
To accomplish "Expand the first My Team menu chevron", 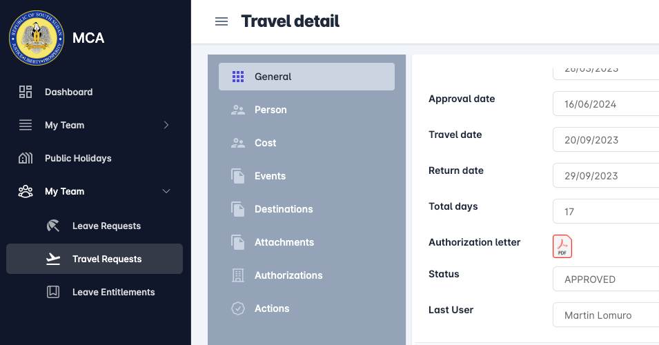I will point(166,125).
